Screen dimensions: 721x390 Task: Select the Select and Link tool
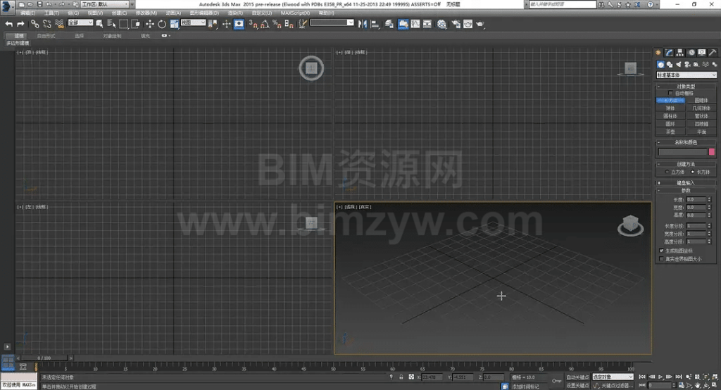point(35,24)
